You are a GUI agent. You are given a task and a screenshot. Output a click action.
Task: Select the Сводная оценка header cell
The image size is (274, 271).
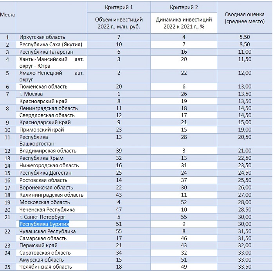244,17
